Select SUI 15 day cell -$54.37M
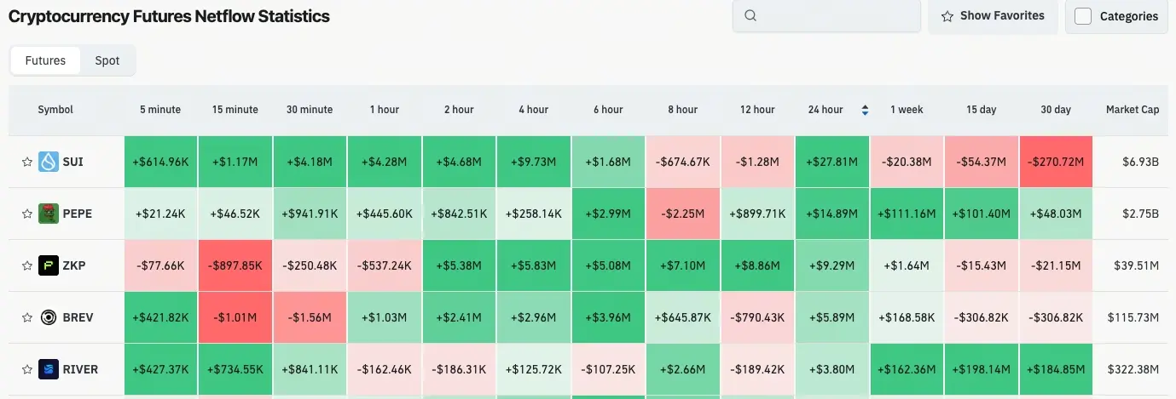1176x399 pixels. [982, 162]
